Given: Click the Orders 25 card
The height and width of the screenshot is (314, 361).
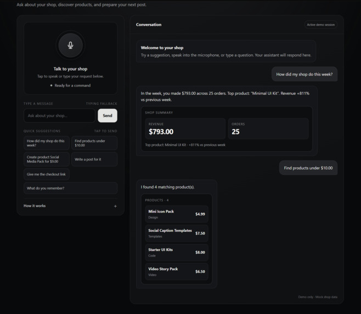Looking at the screenshot, I should click(x=268, y=129).
